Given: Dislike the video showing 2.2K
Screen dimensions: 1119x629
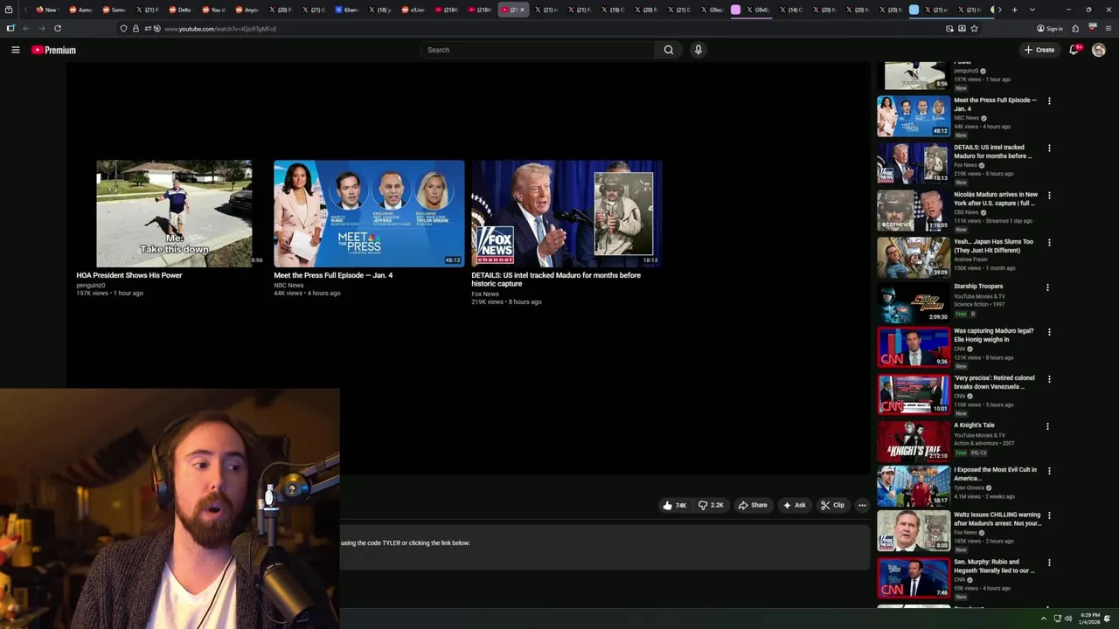Looking at the screenshot, I should pos(711,505).
